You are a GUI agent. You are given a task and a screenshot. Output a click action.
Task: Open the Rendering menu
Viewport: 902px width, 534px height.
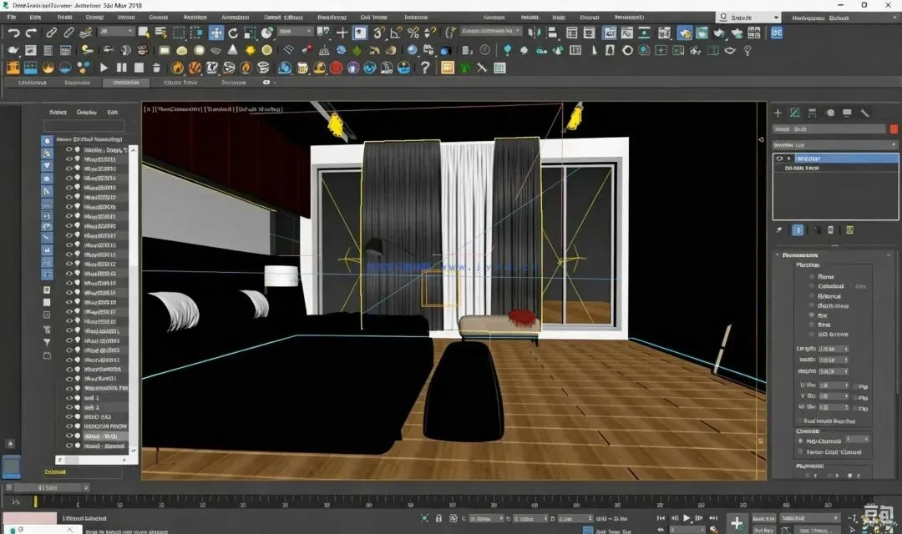point(332,18)
